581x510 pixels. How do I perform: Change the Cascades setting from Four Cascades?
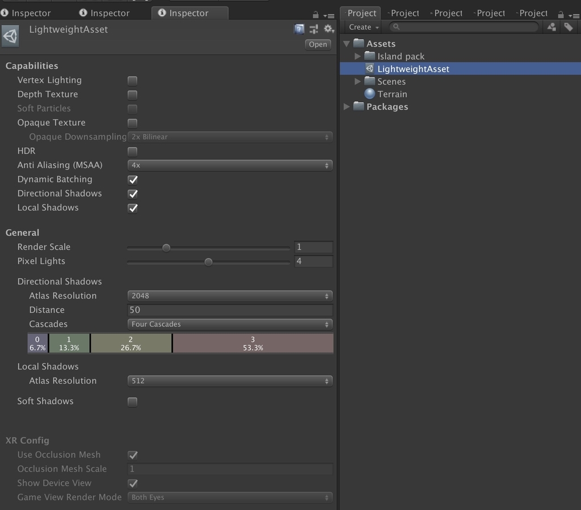coord(229,324)
